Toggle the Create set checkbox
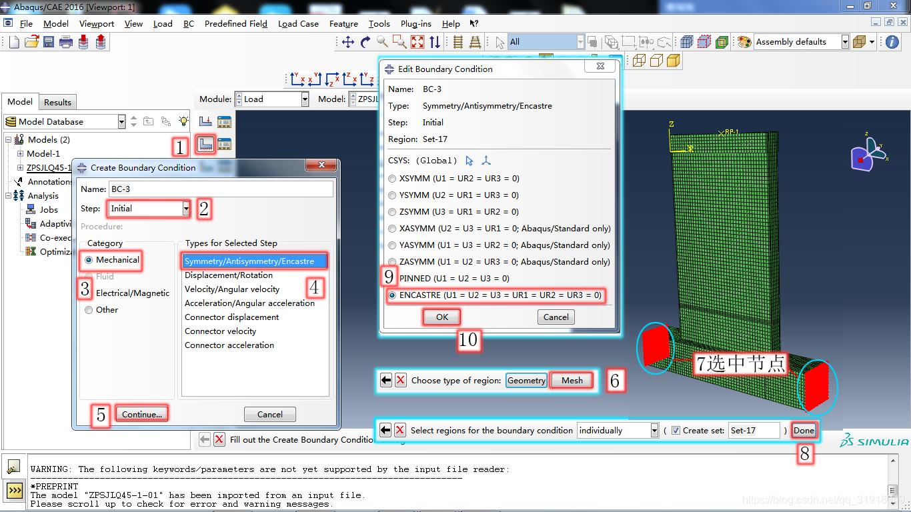Viewport: 911px width, 512px height. [x=676, y=431]
